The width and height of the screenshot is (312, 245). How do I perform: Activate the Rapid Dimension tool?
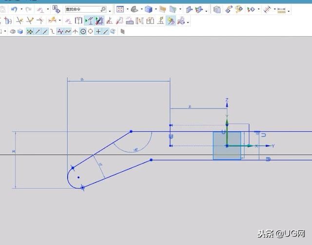point(52,20)
